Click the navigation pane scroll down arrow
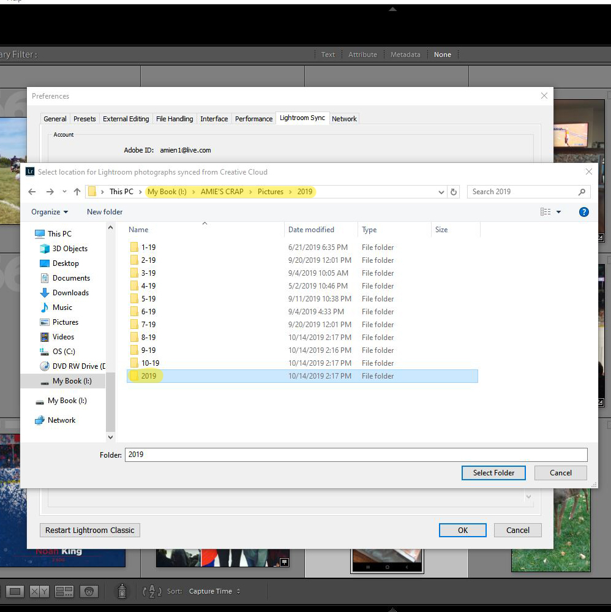 click(110, 437)
